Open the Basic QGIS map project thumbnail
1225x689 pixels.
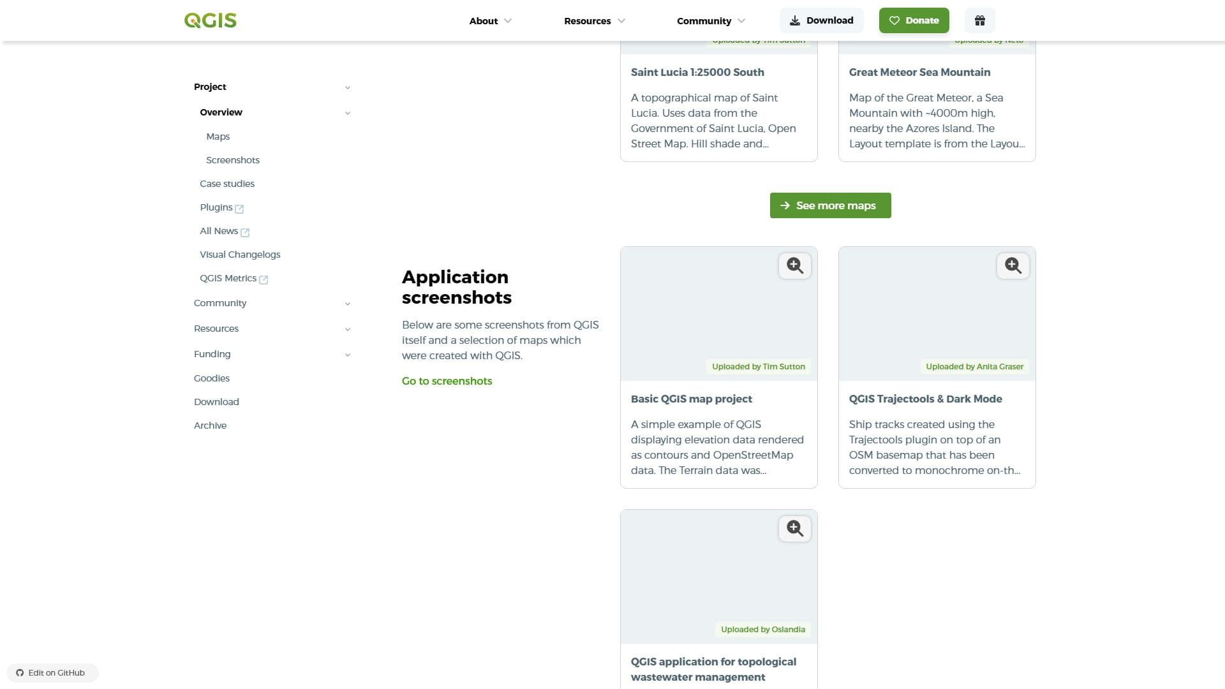(719, 314)
